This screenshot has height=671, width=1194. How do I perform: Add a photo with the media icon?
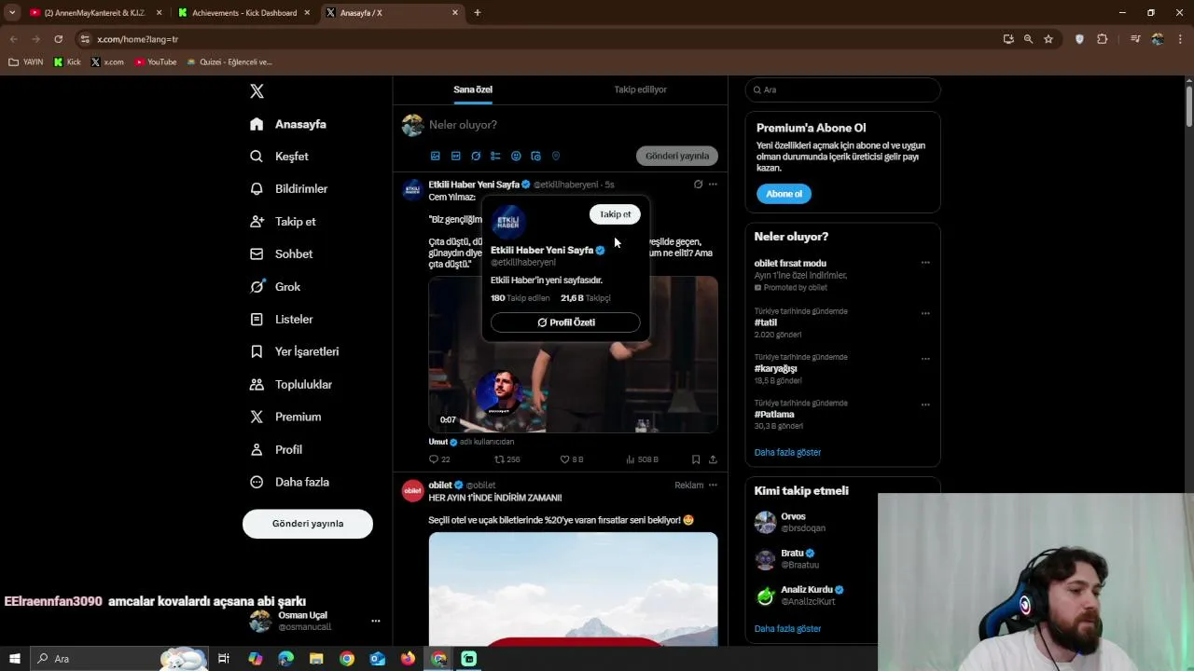[436, 156]
